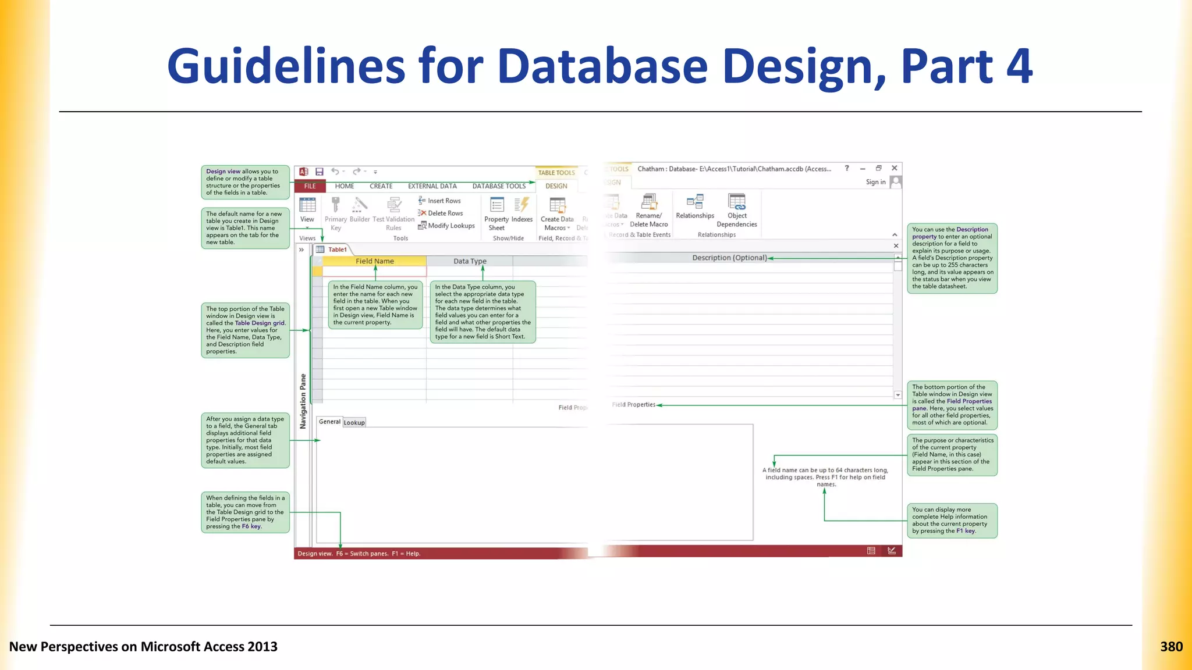Run Test Validation Rules

[x=393, y=213]
